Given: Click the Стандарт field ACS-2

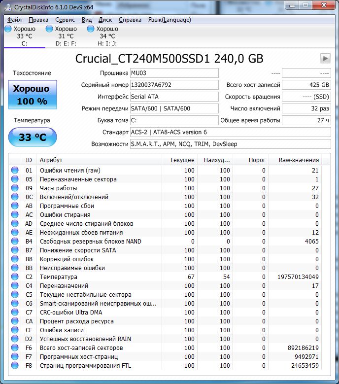Looking at the screenshot, I should [x=230, y=132].
